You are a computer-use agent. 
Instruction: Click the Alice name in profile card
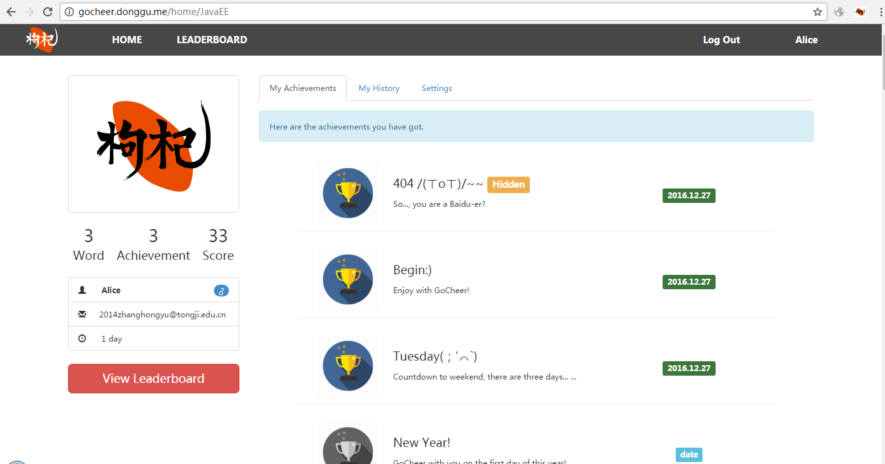click(x=111, y=291)
